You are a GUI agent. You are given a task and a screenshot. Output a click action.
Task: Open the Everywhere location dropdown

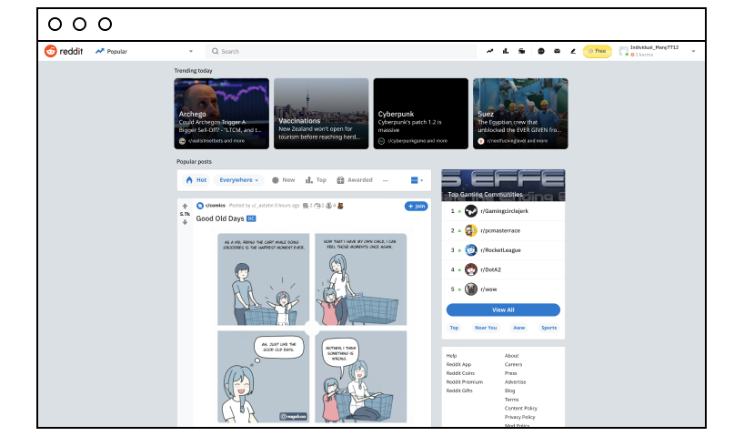click(238, 180)
